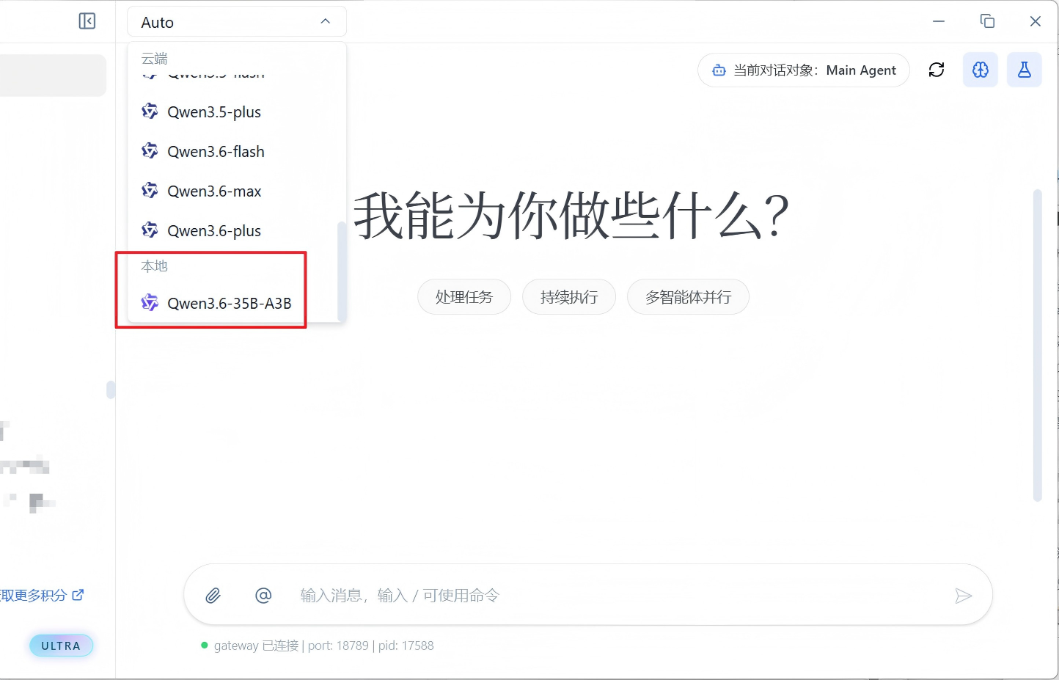Image resolution: width=1059 pixels, height=680 pixels.
Task: Click the 本地 section header
Action: [x=155, y=266]
